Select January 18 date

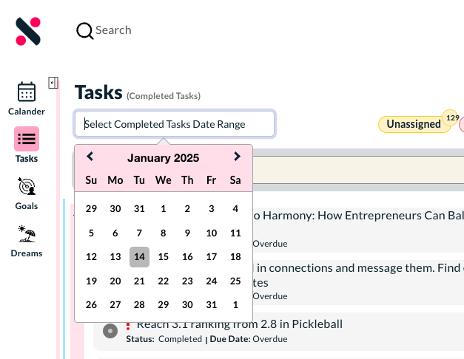click(x=235, y=257)
